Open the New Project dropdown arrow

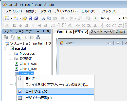pos(11,18)
